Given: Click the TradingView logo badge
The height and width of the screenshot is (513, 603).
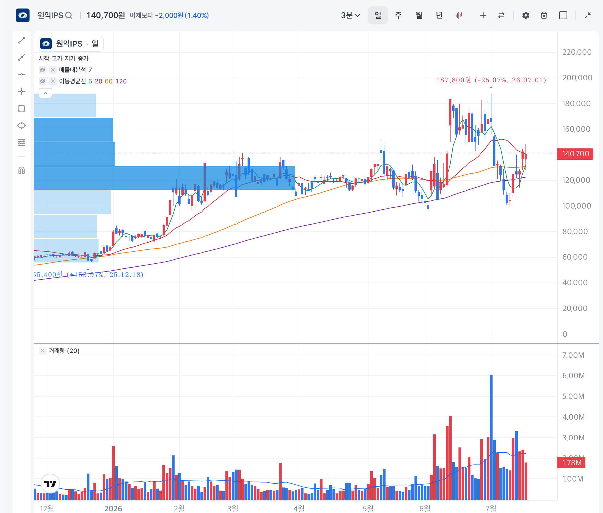Looking at the screenshot, I should (x=50, y=483).
